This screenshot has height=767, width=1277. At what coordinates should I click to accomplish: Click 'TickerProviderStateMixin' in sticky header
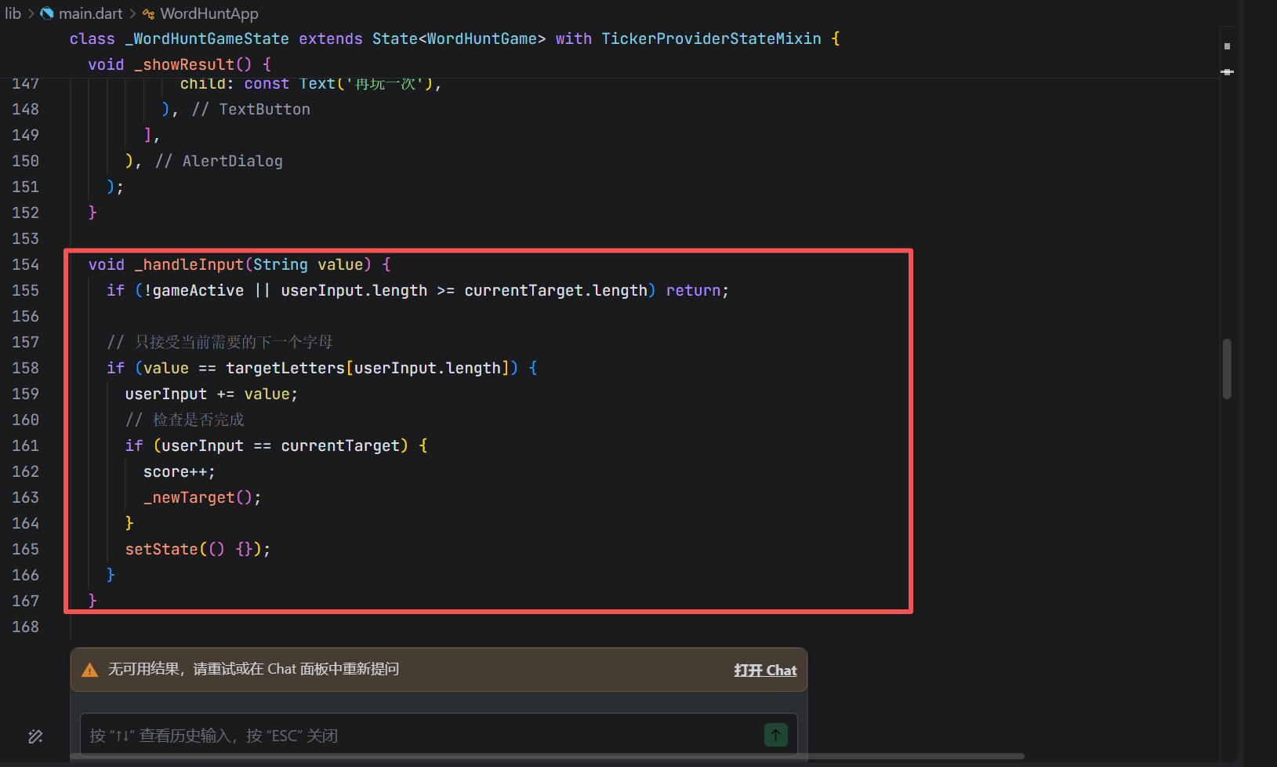pos(712,38)
